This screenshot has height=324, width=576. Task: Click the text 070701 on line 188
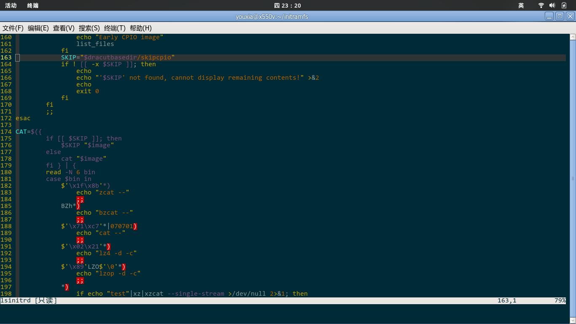point(122,226)
